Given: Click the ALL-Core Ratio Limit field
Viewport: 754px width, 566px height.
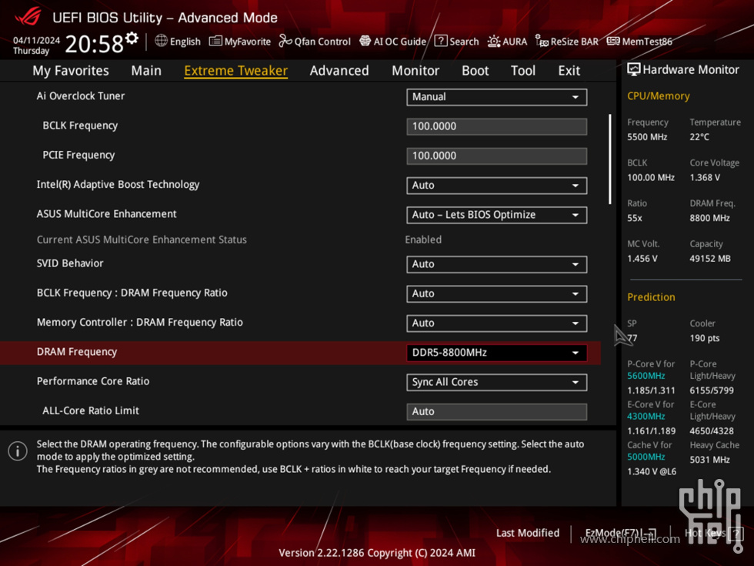Looking at the screenshot, I should coord(496,411).
